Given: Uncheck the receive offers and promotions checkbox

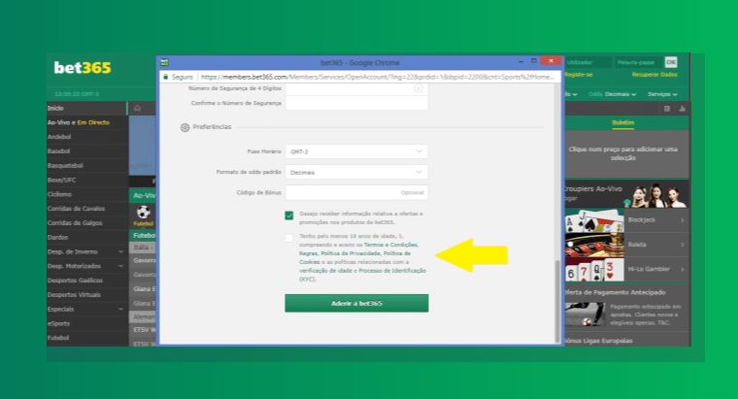Looking at the screenshot, I should pos(289,216).
